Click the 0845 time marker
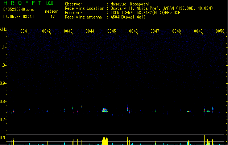 tap(112, 31)
